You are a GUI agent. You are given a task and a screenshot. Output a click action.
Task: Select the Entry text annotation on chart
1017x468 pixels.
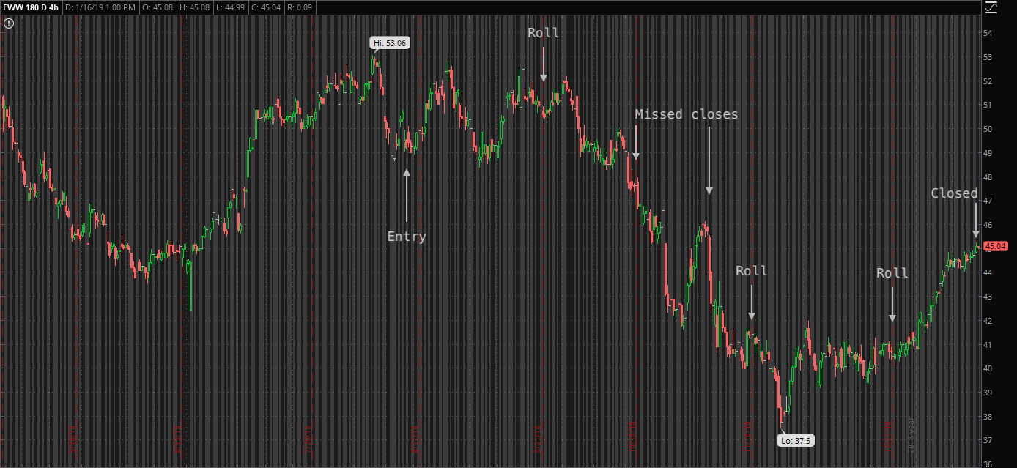(407, 236)
